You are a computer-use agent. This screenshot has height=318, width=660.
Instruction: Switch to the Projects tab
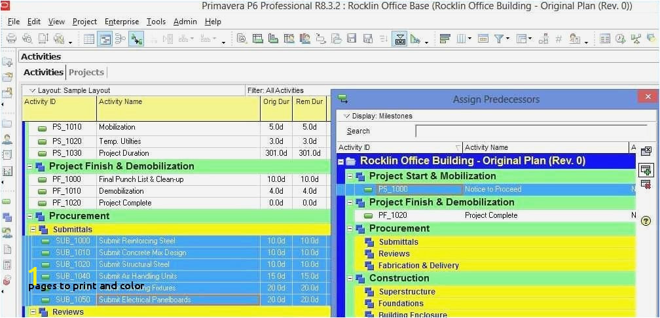click(86, 73)
